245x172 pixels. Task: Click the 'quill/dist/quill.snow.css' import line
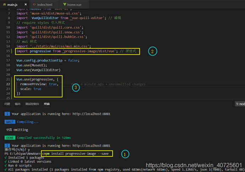tap(50, 32)
